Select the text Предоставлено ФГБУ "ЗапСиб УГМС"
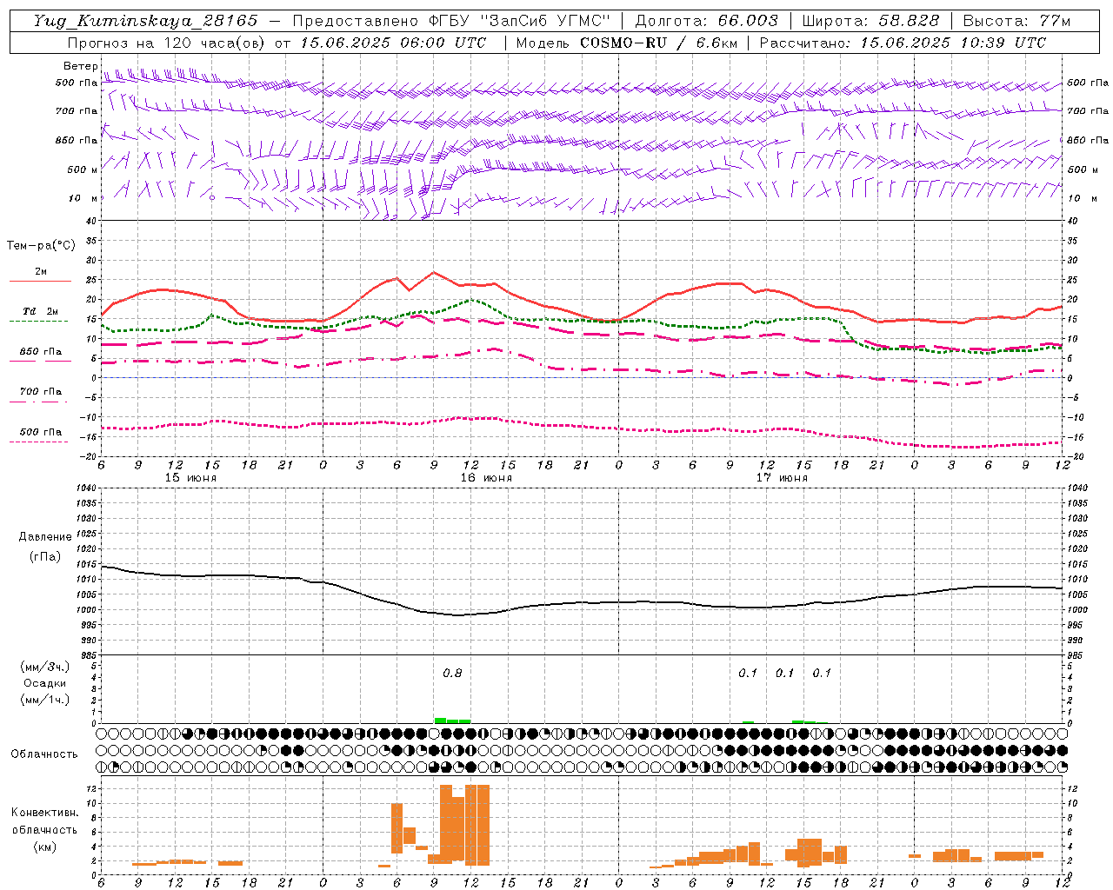This screenshot has width=1113, height=890. point(451,21)
